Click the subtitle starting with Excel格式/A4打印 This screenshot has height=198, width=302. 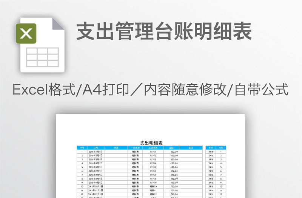pyautogui.click(x=151, y=90)
